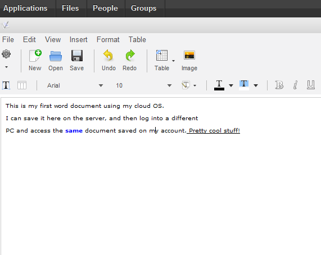This screenshot has width=321, height=255.
Task: Open the settings gear icon
Action: pos(6,54)
